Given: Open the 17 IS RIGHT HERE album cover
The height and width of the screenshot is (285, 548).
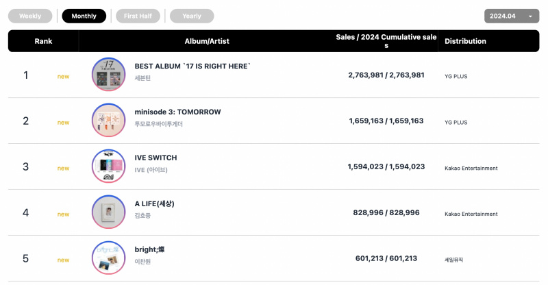Looking at the screenshot, I should [x=108, y=74].
